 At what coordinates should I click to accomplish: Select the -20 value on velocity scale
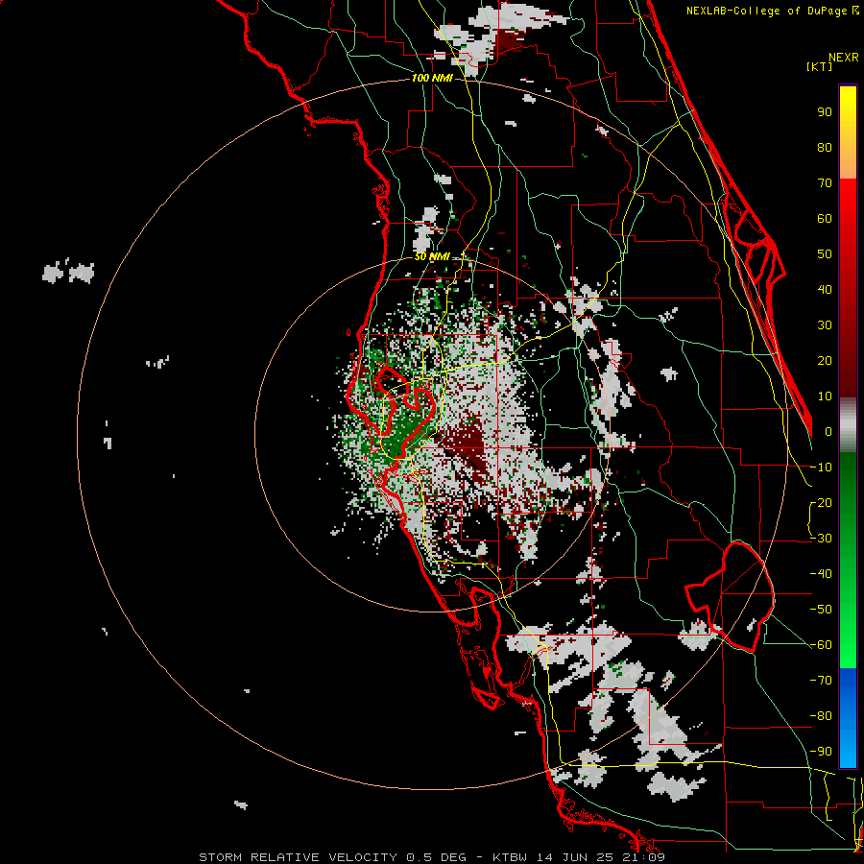pyautogui.click(x=821, y=502)
